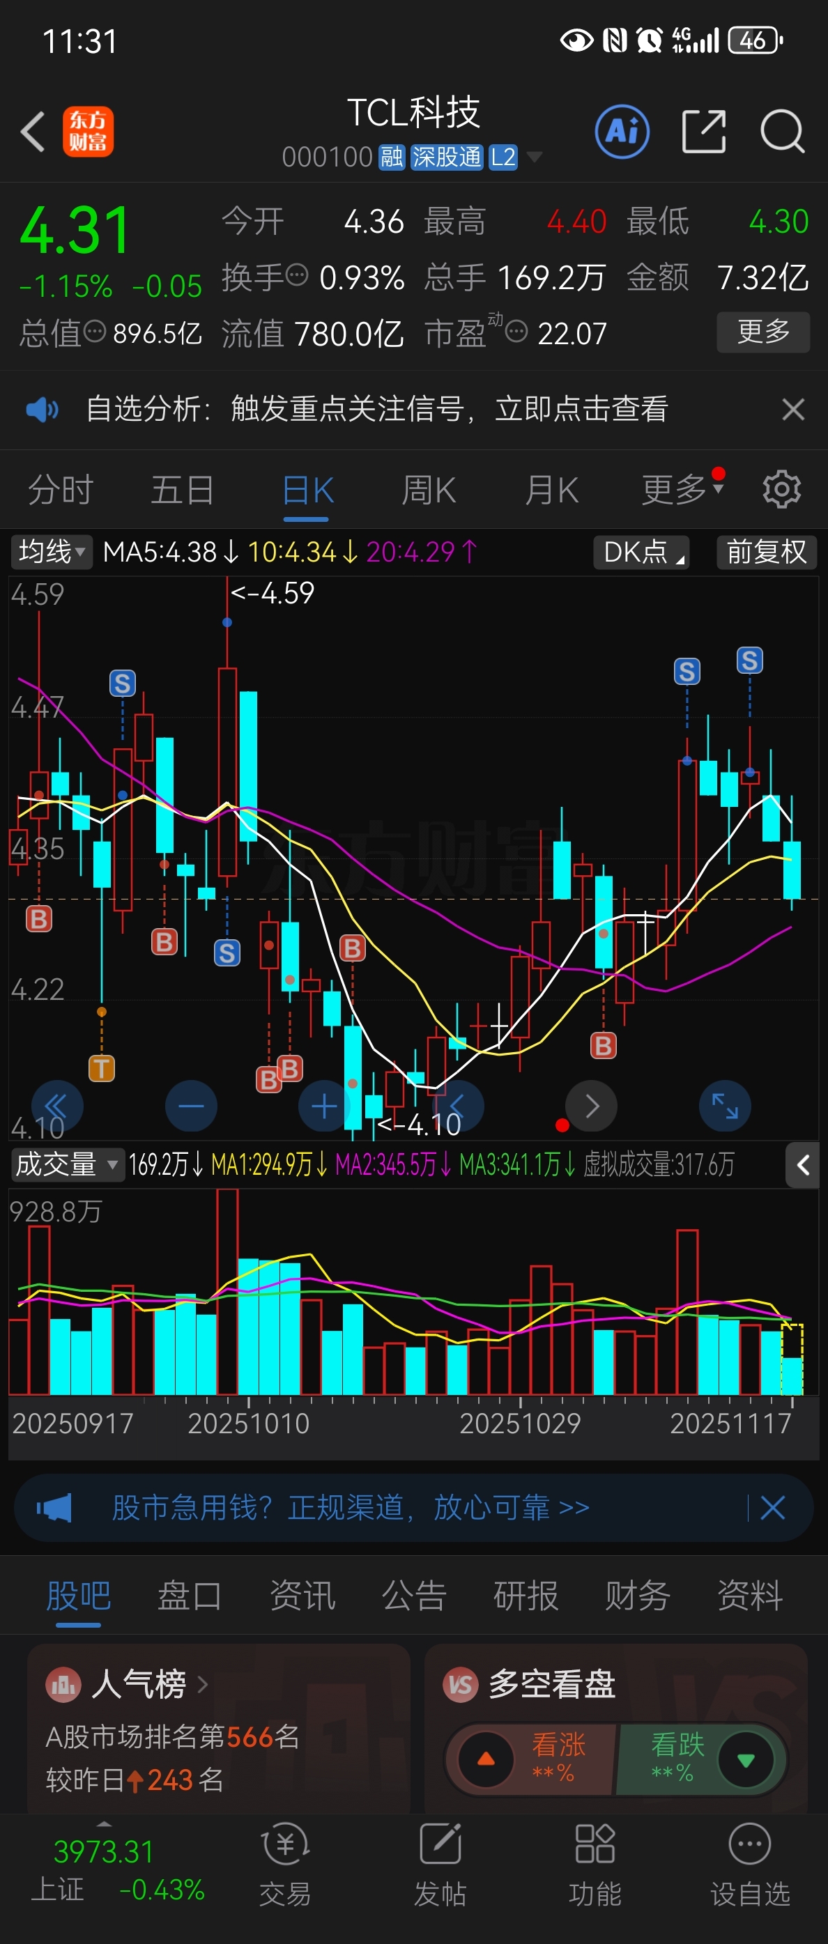Viewport: 828px width, 1944px height.
Task: Switch to 月K chart tab
Action: pyautogui.click(x=552, y=490)
